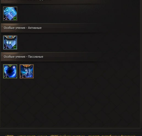
Task: Click the orange gem atop the female spirit icon
Action: [x=27, y=66]
